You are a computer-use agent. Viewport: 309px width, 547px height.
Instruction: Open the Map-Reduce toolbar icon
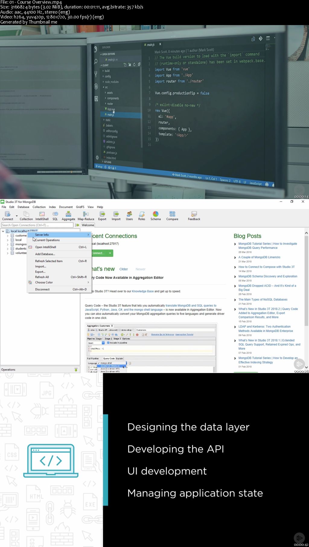pyautogui.click(x=86, y=214)
